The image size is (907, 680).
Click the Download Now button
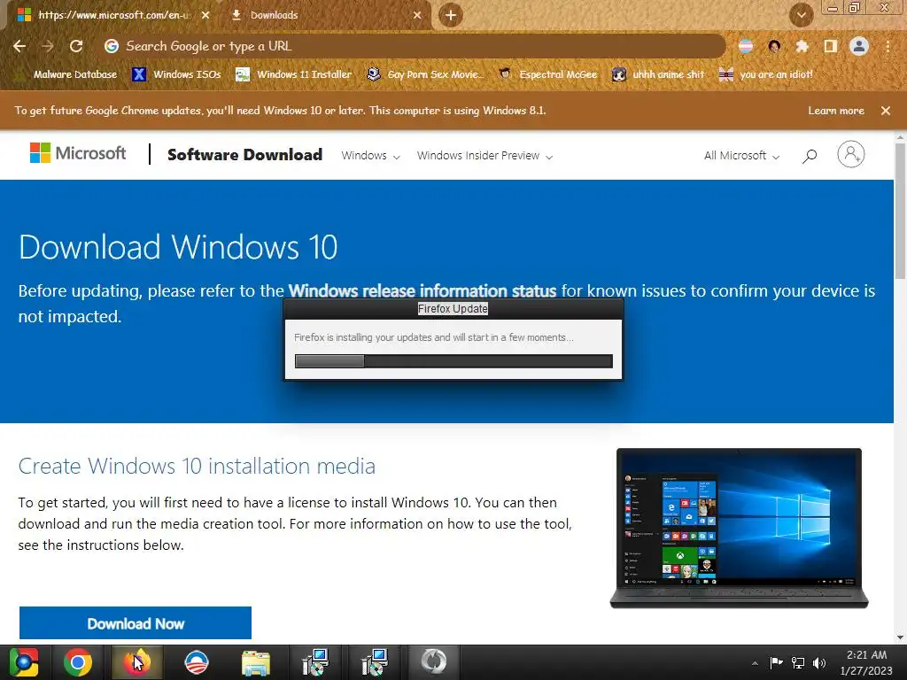click(136, 623)
